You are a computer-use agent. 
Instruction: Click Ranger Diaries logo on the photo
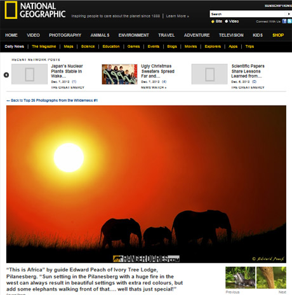pyautogui.click(x=146, y=259)
